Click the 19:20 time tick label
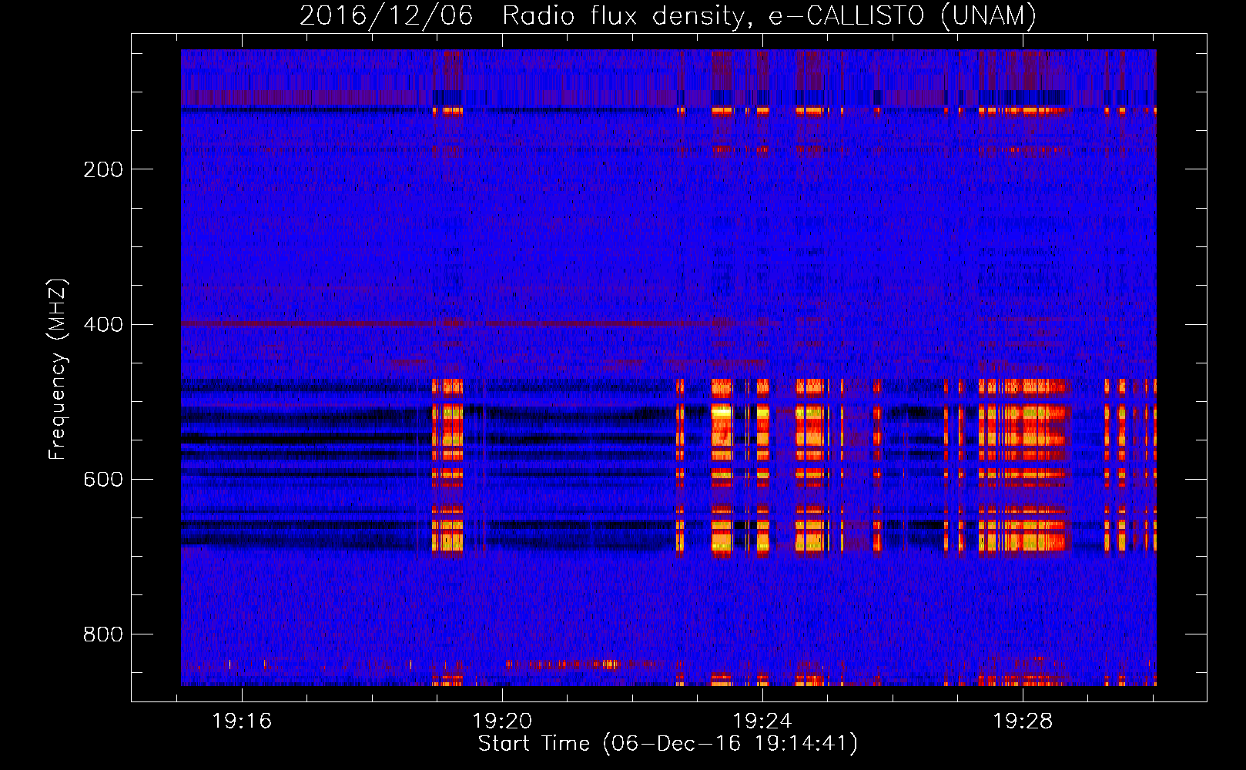 (502, 721)
